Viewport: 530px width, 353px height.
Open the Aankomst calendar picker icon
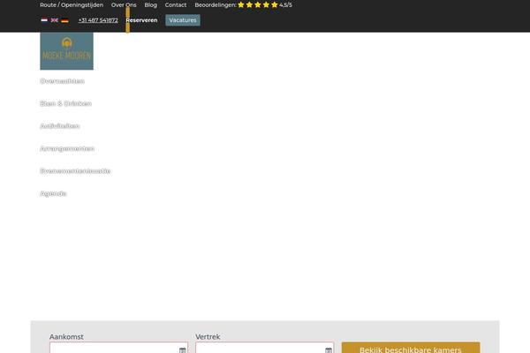tap(183, 350)
